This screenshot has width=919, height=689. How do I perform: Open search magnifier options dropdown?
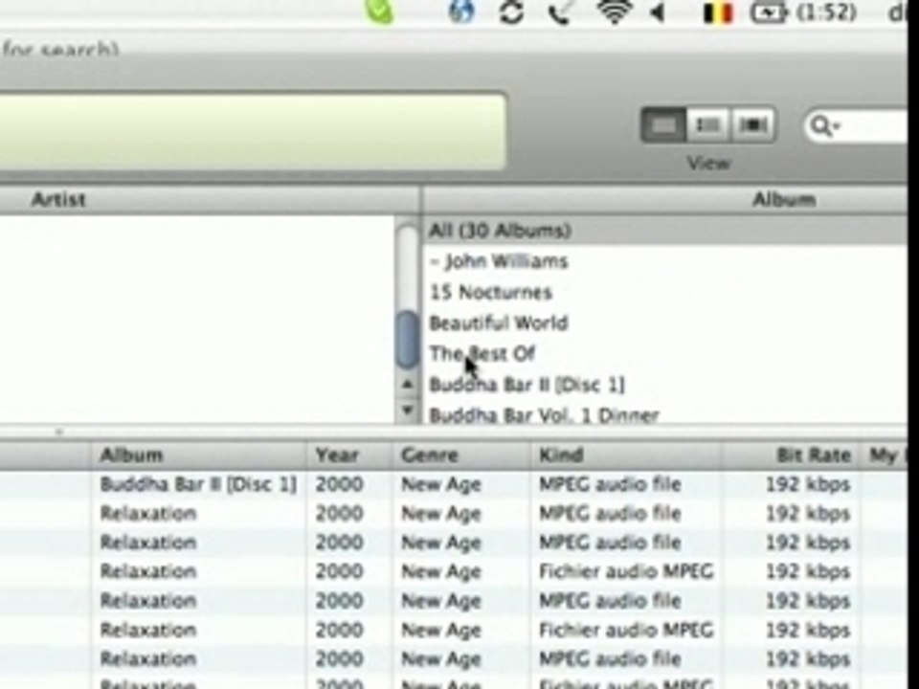(x=825, y=125)
